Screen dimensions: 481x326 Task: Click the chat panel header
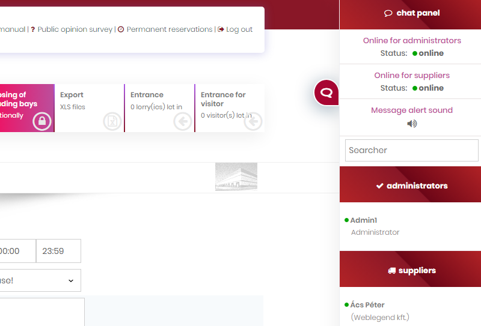pos(411,13)
